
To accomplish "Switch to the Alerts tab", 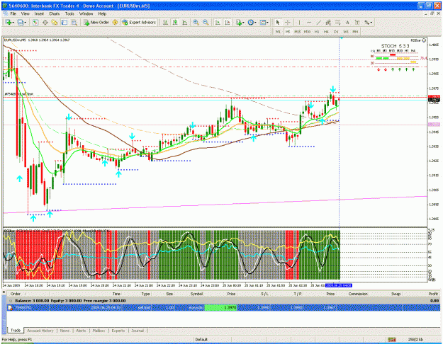I will 81,331.
